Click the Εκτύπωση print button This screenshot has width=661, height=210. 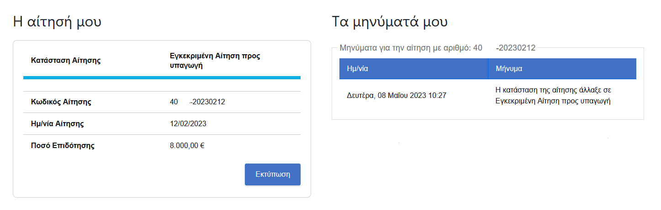(x=272, y=174)
